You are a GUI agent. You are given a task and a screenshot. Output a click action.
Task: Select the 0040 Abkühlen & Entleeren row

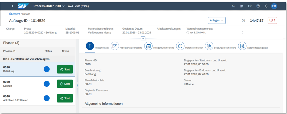point(38,98)
